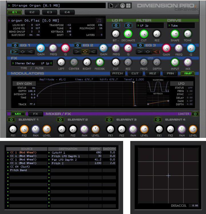Image resolution: width=206 pixels, height=214 pixels.
Task: Click the TRANSPOSE value -12
Action: coord(69,25)
